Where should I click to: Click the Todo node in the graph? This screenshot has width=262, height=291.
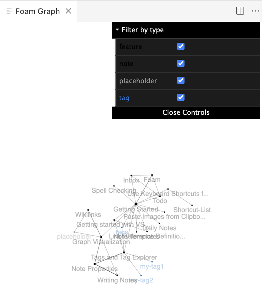[160, 196]
